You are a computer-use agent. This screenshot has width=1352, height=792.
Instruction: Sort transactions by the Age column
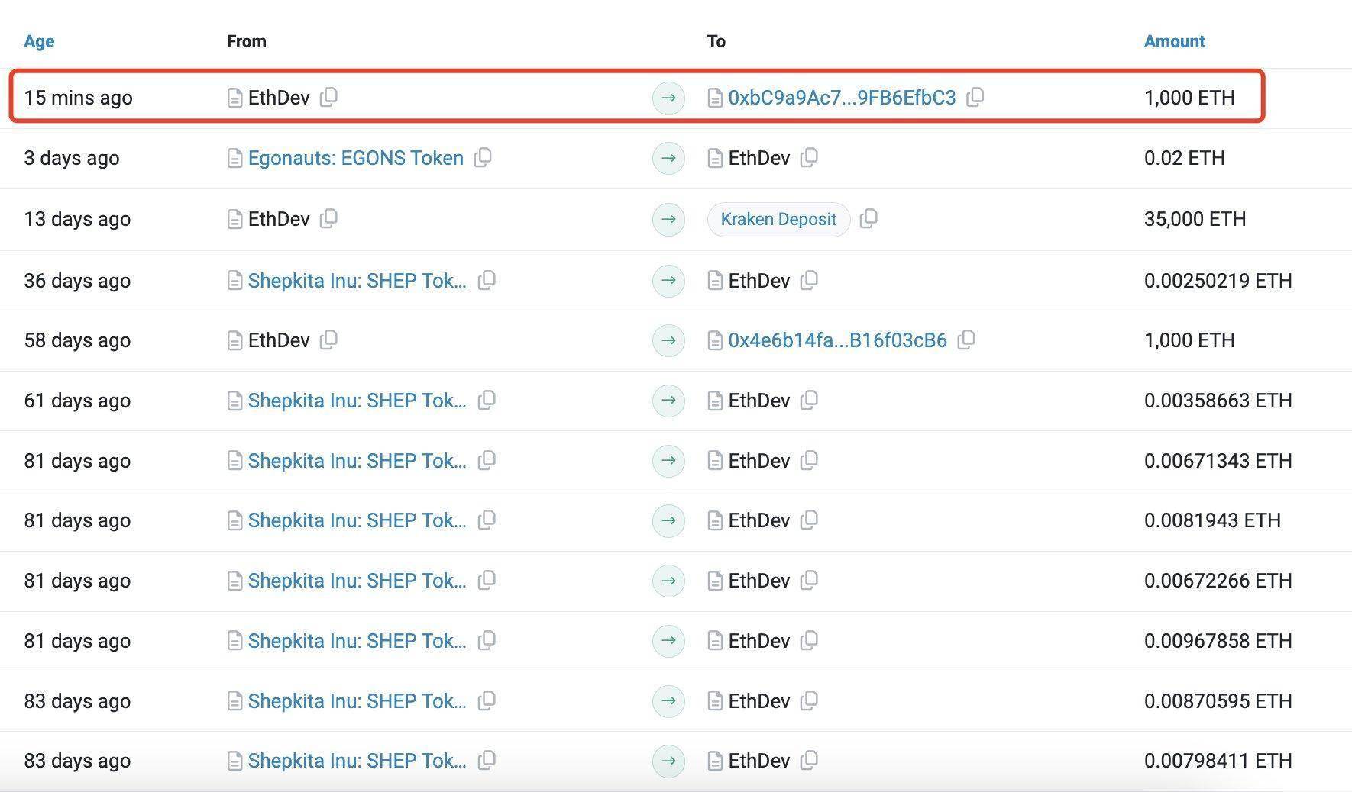pos(38,41)
